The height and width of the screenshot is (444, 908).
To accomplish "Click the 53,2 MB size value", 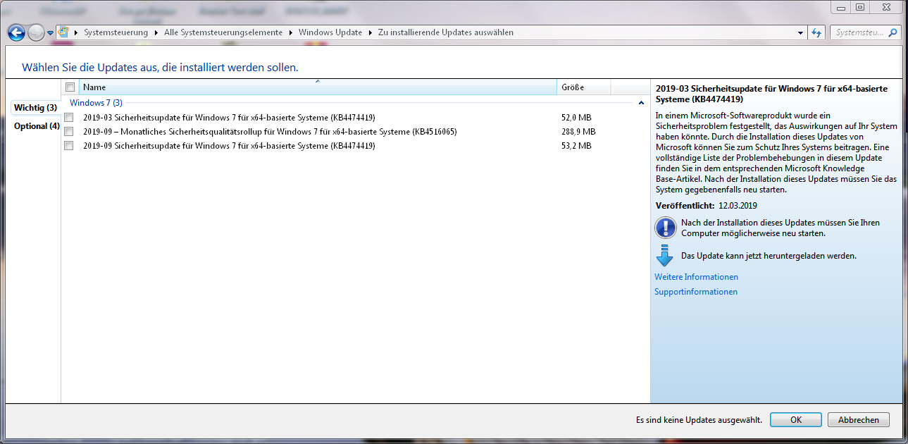I will (x=576, y=146).
